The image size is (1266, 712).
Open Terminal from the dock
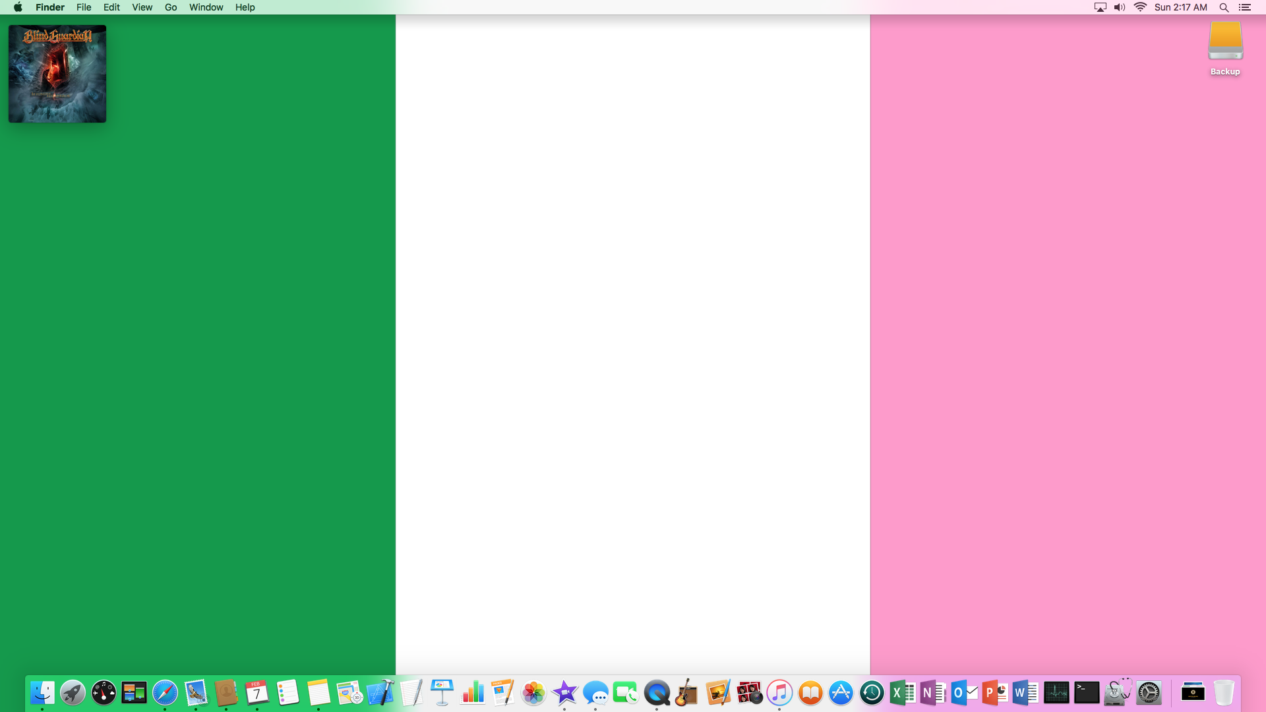point(1087,693)
